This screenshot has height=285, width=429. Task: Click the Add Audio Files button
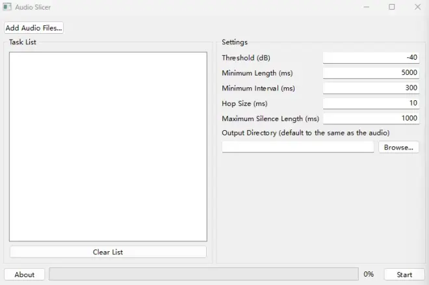coord(34,28)
